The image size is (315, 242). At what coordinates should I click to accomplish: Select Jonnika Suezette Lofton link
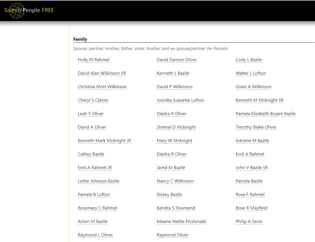pos(180,100)
